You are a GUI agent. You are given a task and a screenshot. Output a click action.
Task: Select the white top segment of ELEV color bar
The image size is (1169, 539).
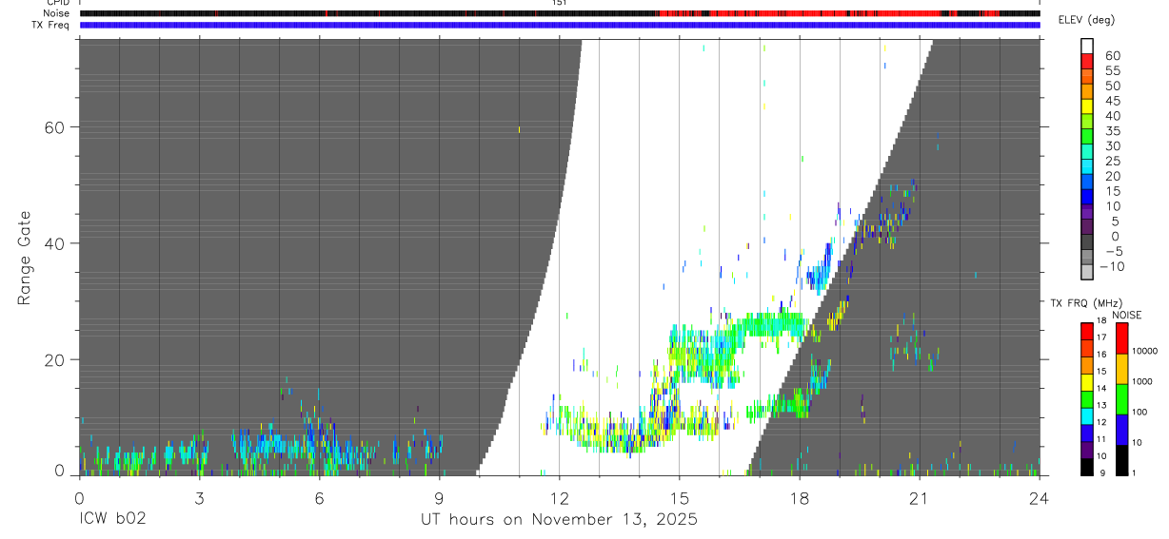(x=1087, y=47)
